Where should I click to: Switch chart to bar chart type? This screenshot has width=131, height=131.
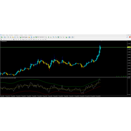tap(46, 37)
